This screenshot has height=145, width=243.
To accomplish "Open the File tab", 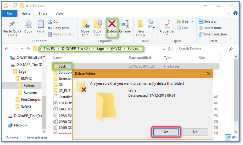I will click(9, 14).
